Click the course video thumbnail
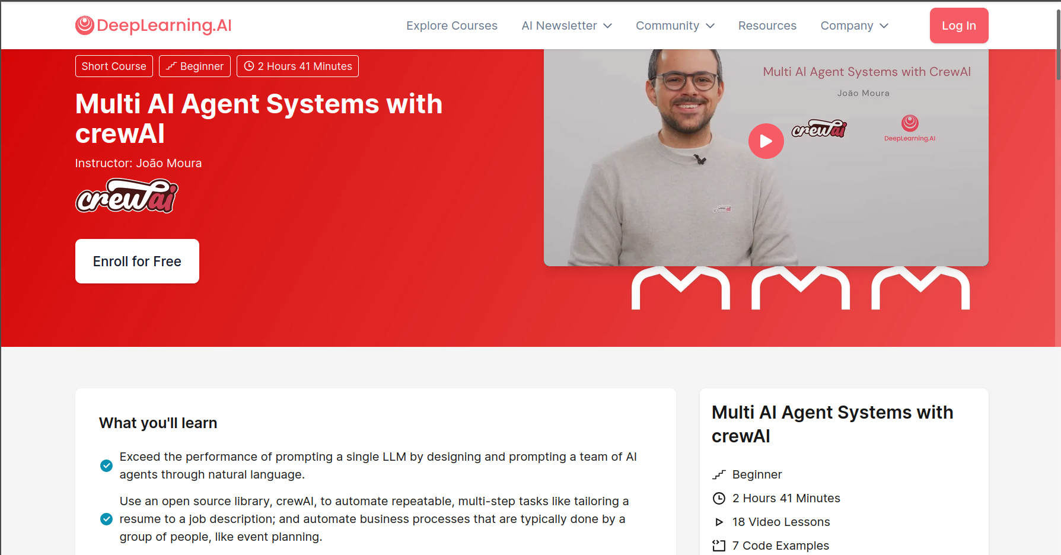 click(766, 158)
